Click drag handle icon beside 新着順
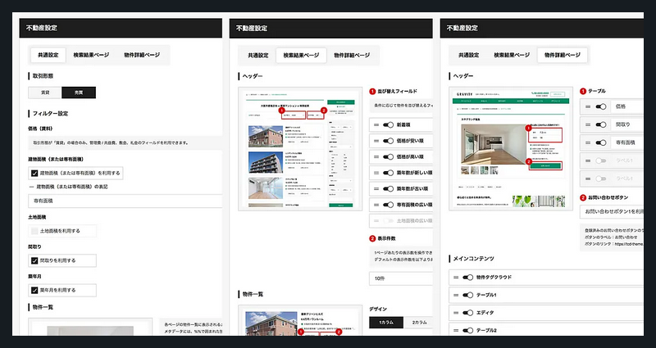The height and width of the screenshot is (348, 656). (x=376, y=125)
